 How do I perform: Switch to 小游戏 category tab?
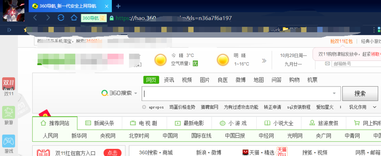234,123
